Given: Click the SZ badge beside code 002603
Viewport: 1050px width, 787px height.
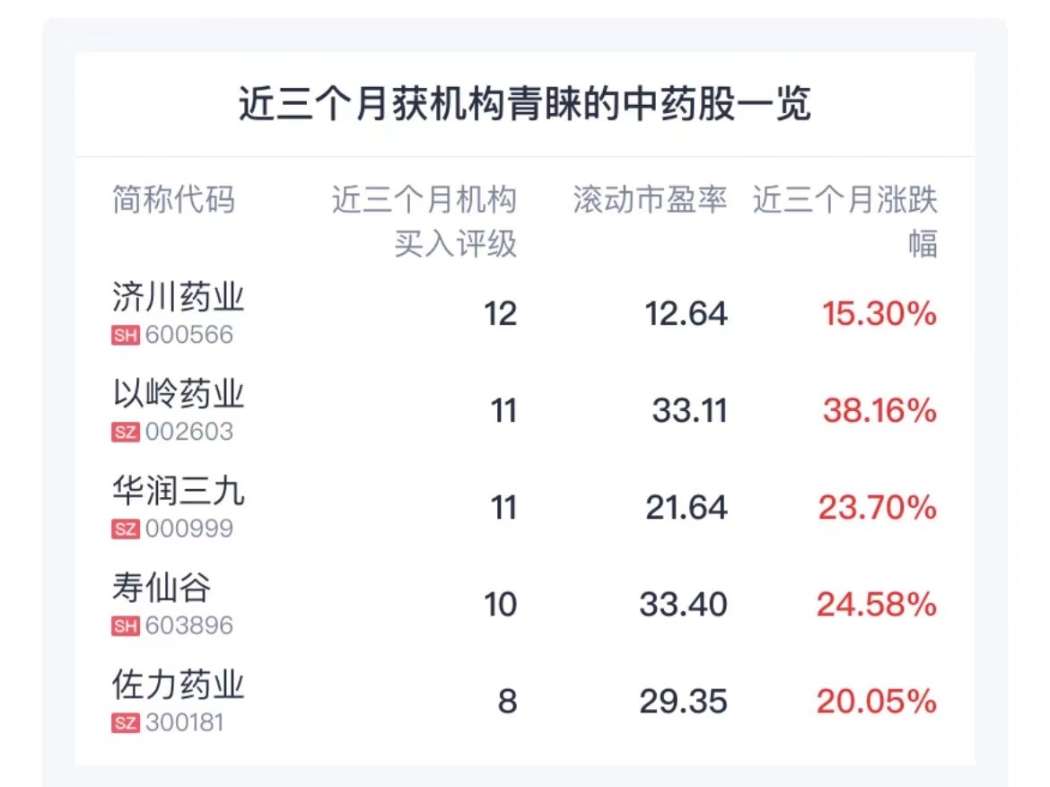Looking at the screenshot, I should pos(125,433).
